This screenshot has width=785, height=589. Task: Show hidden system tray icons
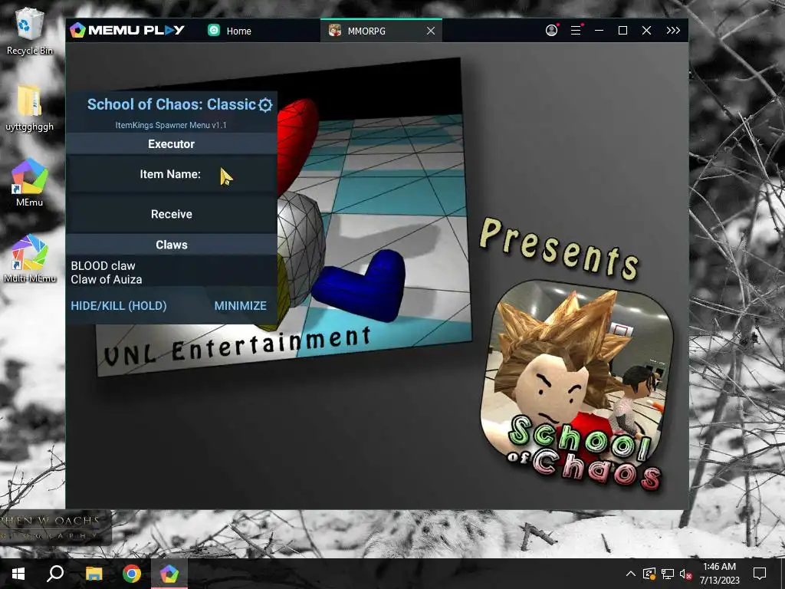click(631, 574)
